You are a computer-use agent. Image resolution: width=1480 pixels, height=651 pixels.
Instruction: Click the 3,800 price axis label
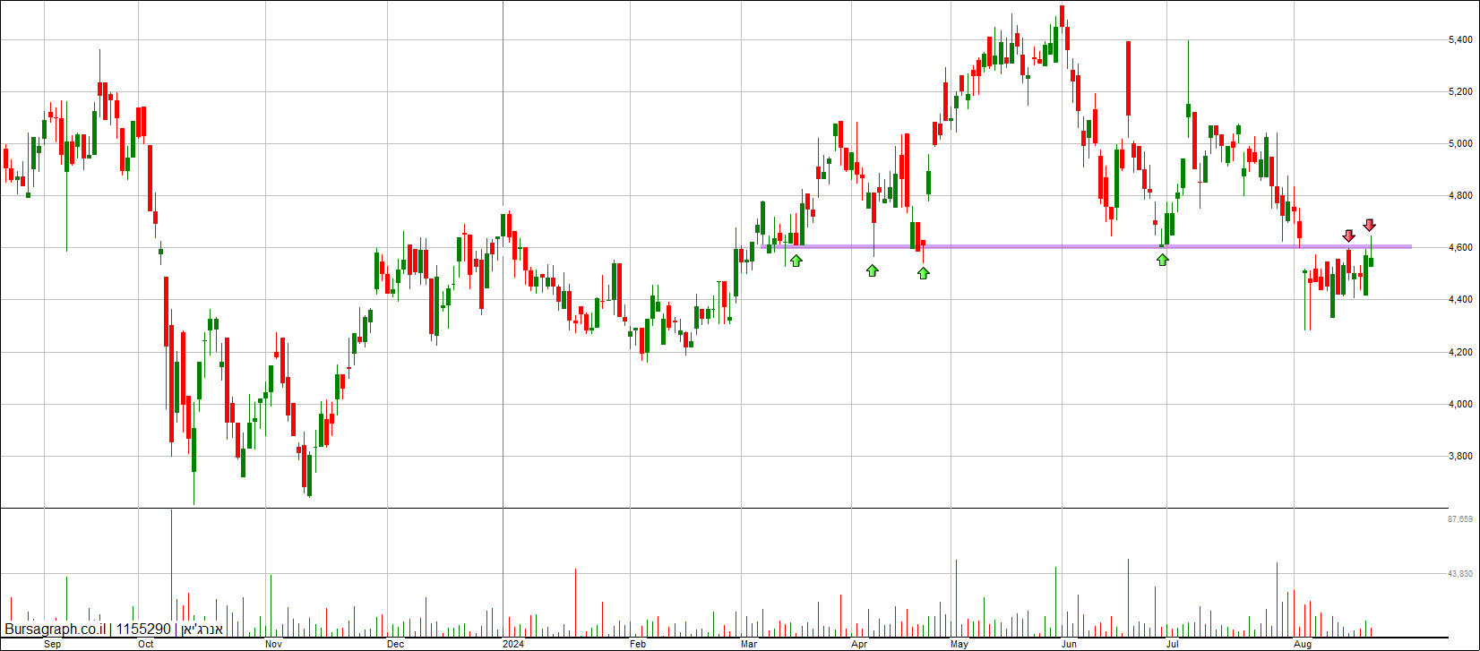point(1460,456)
